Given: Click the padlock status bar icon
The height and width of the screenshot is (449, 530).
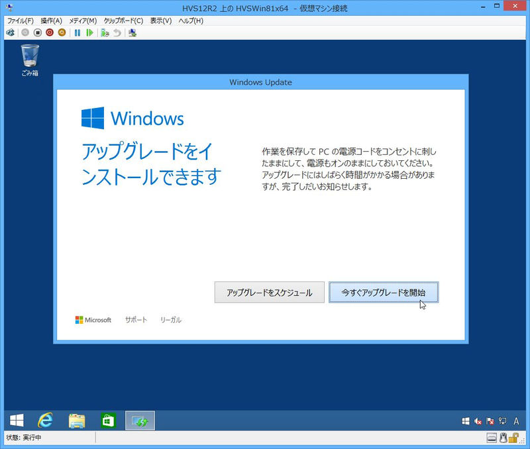Looking at the screenshot, I should [513, 438].
